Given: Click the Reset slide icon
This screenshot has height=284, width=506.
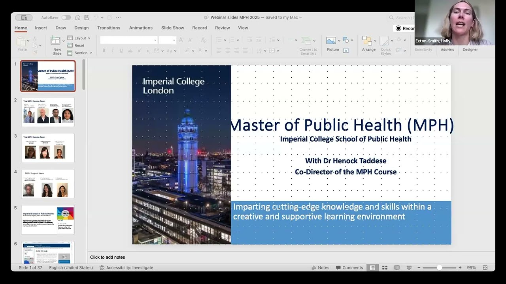Looking at the screenshot, I should click(70, 45).
